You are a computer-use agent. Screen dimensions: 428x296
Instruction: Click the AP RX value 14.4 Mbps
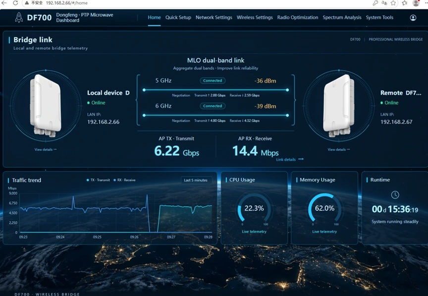coord(256,151)
